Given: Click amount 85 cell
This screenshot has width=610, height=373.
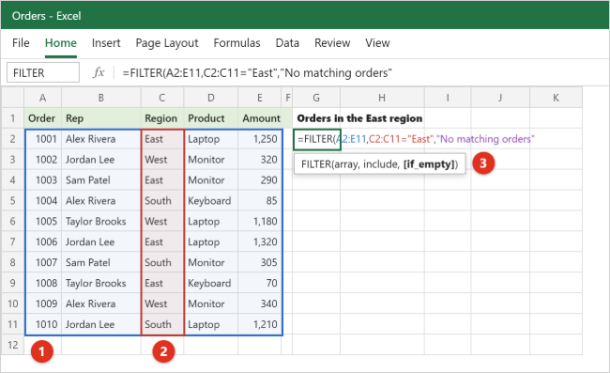Looking at the screenshot, I should tap(259, 200).
